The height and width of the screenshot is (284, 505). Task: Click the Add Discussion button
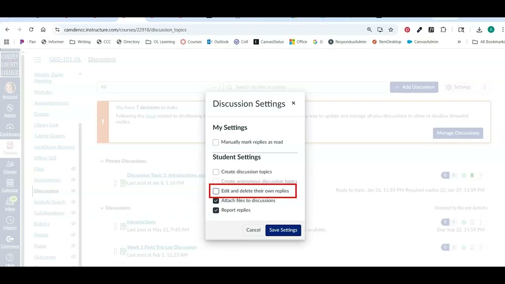coord(414,87)
